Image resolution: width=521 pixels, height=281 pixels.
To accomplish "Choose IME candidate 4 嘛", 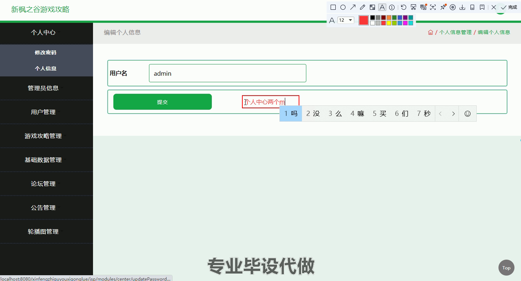I will coord(357,114).
